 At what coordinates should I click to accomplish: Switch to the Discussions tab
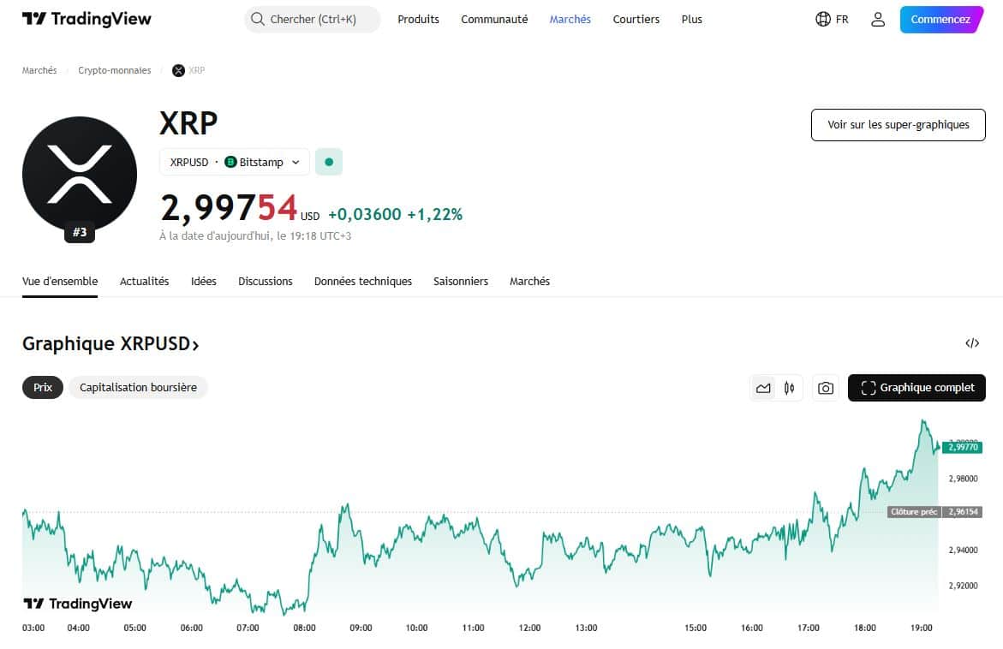point(266,282)
